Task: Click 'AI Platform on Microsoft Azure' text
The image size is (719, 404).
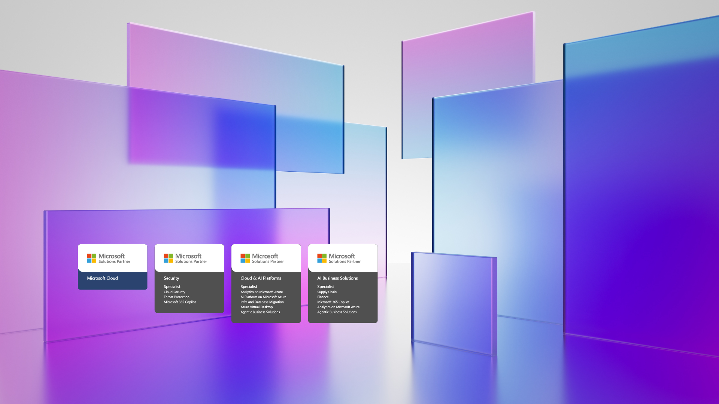Action: tap(263, 297)
